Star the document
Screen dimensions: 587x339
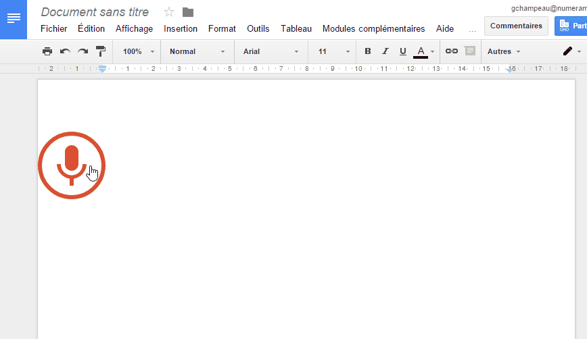point(169,12)
